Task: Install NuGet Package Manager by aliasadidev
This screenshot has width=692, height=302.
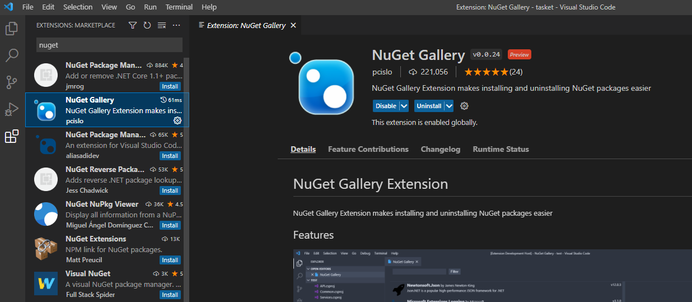Action: pyautogui.click(x=170, y=156)
